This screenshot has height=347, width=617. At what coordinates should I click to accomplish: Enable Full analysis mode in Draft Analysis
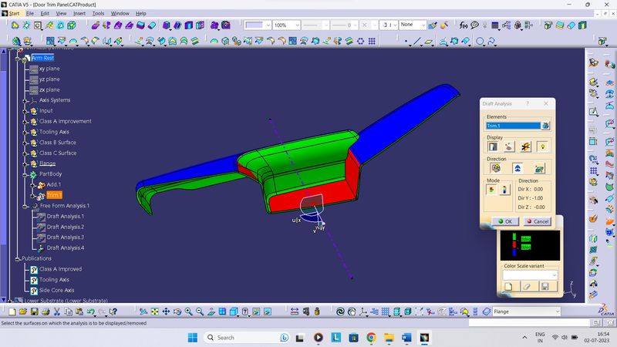(x=504, y=190)
